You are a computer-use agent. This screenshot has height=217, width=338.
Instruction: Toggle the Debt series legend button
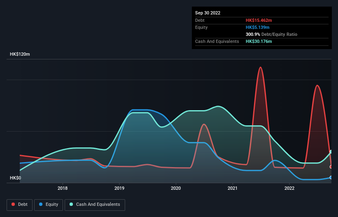19,205
